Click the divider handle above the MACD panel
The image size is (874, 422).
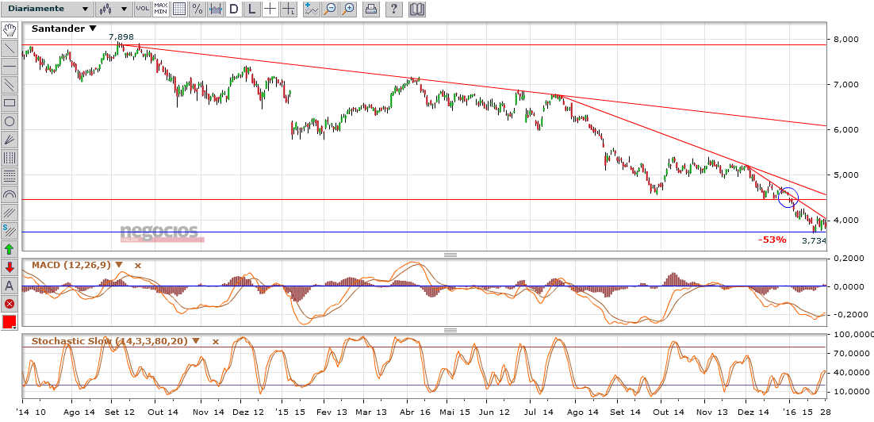point(450,255)
